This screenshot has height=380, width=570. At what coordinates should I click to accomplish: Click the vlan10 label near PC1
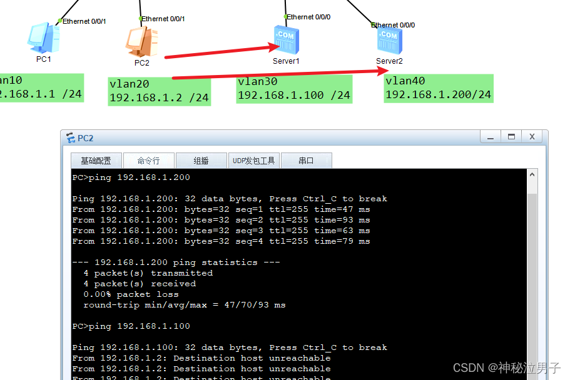(x=41, y=87)
